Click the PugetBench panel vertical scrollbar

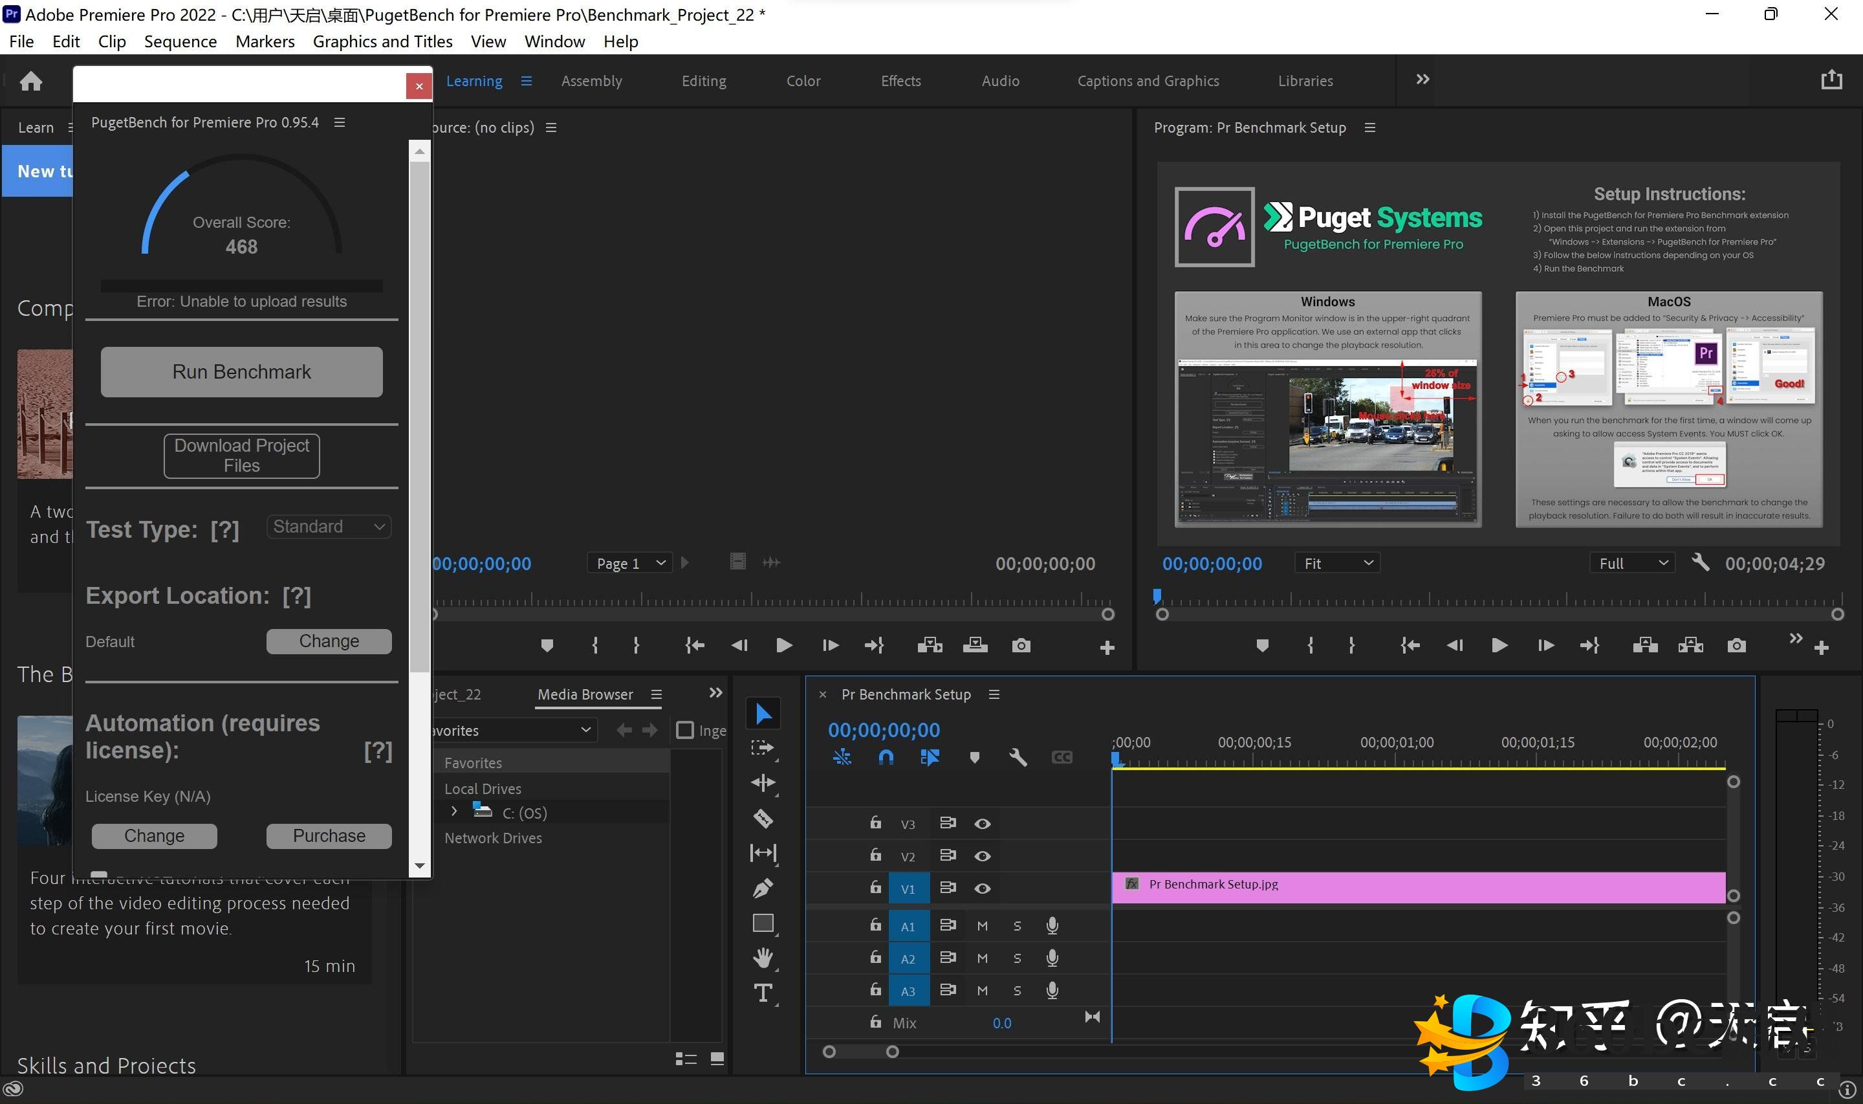[x=420, y=417]
